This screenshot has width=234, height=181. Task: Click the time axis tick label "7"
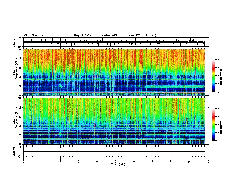(x=152, y=161)
